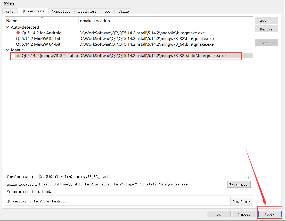Browse for a qmake location
The image size is (286, 221).
click(x=239, y=184)
